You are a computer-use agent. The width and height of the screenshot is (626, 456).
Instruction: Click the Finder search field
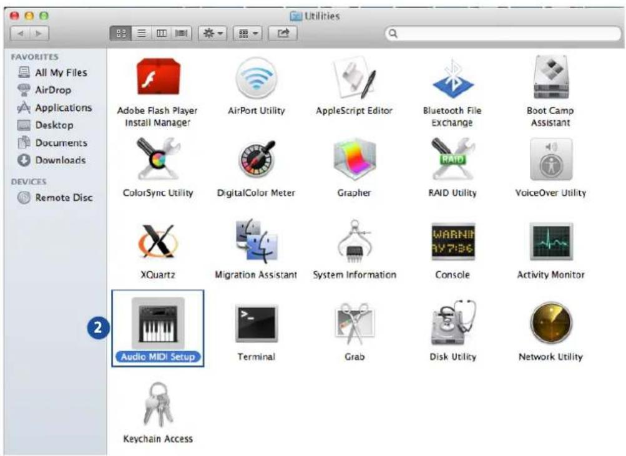pyautogui.click(x=504, y=34)
